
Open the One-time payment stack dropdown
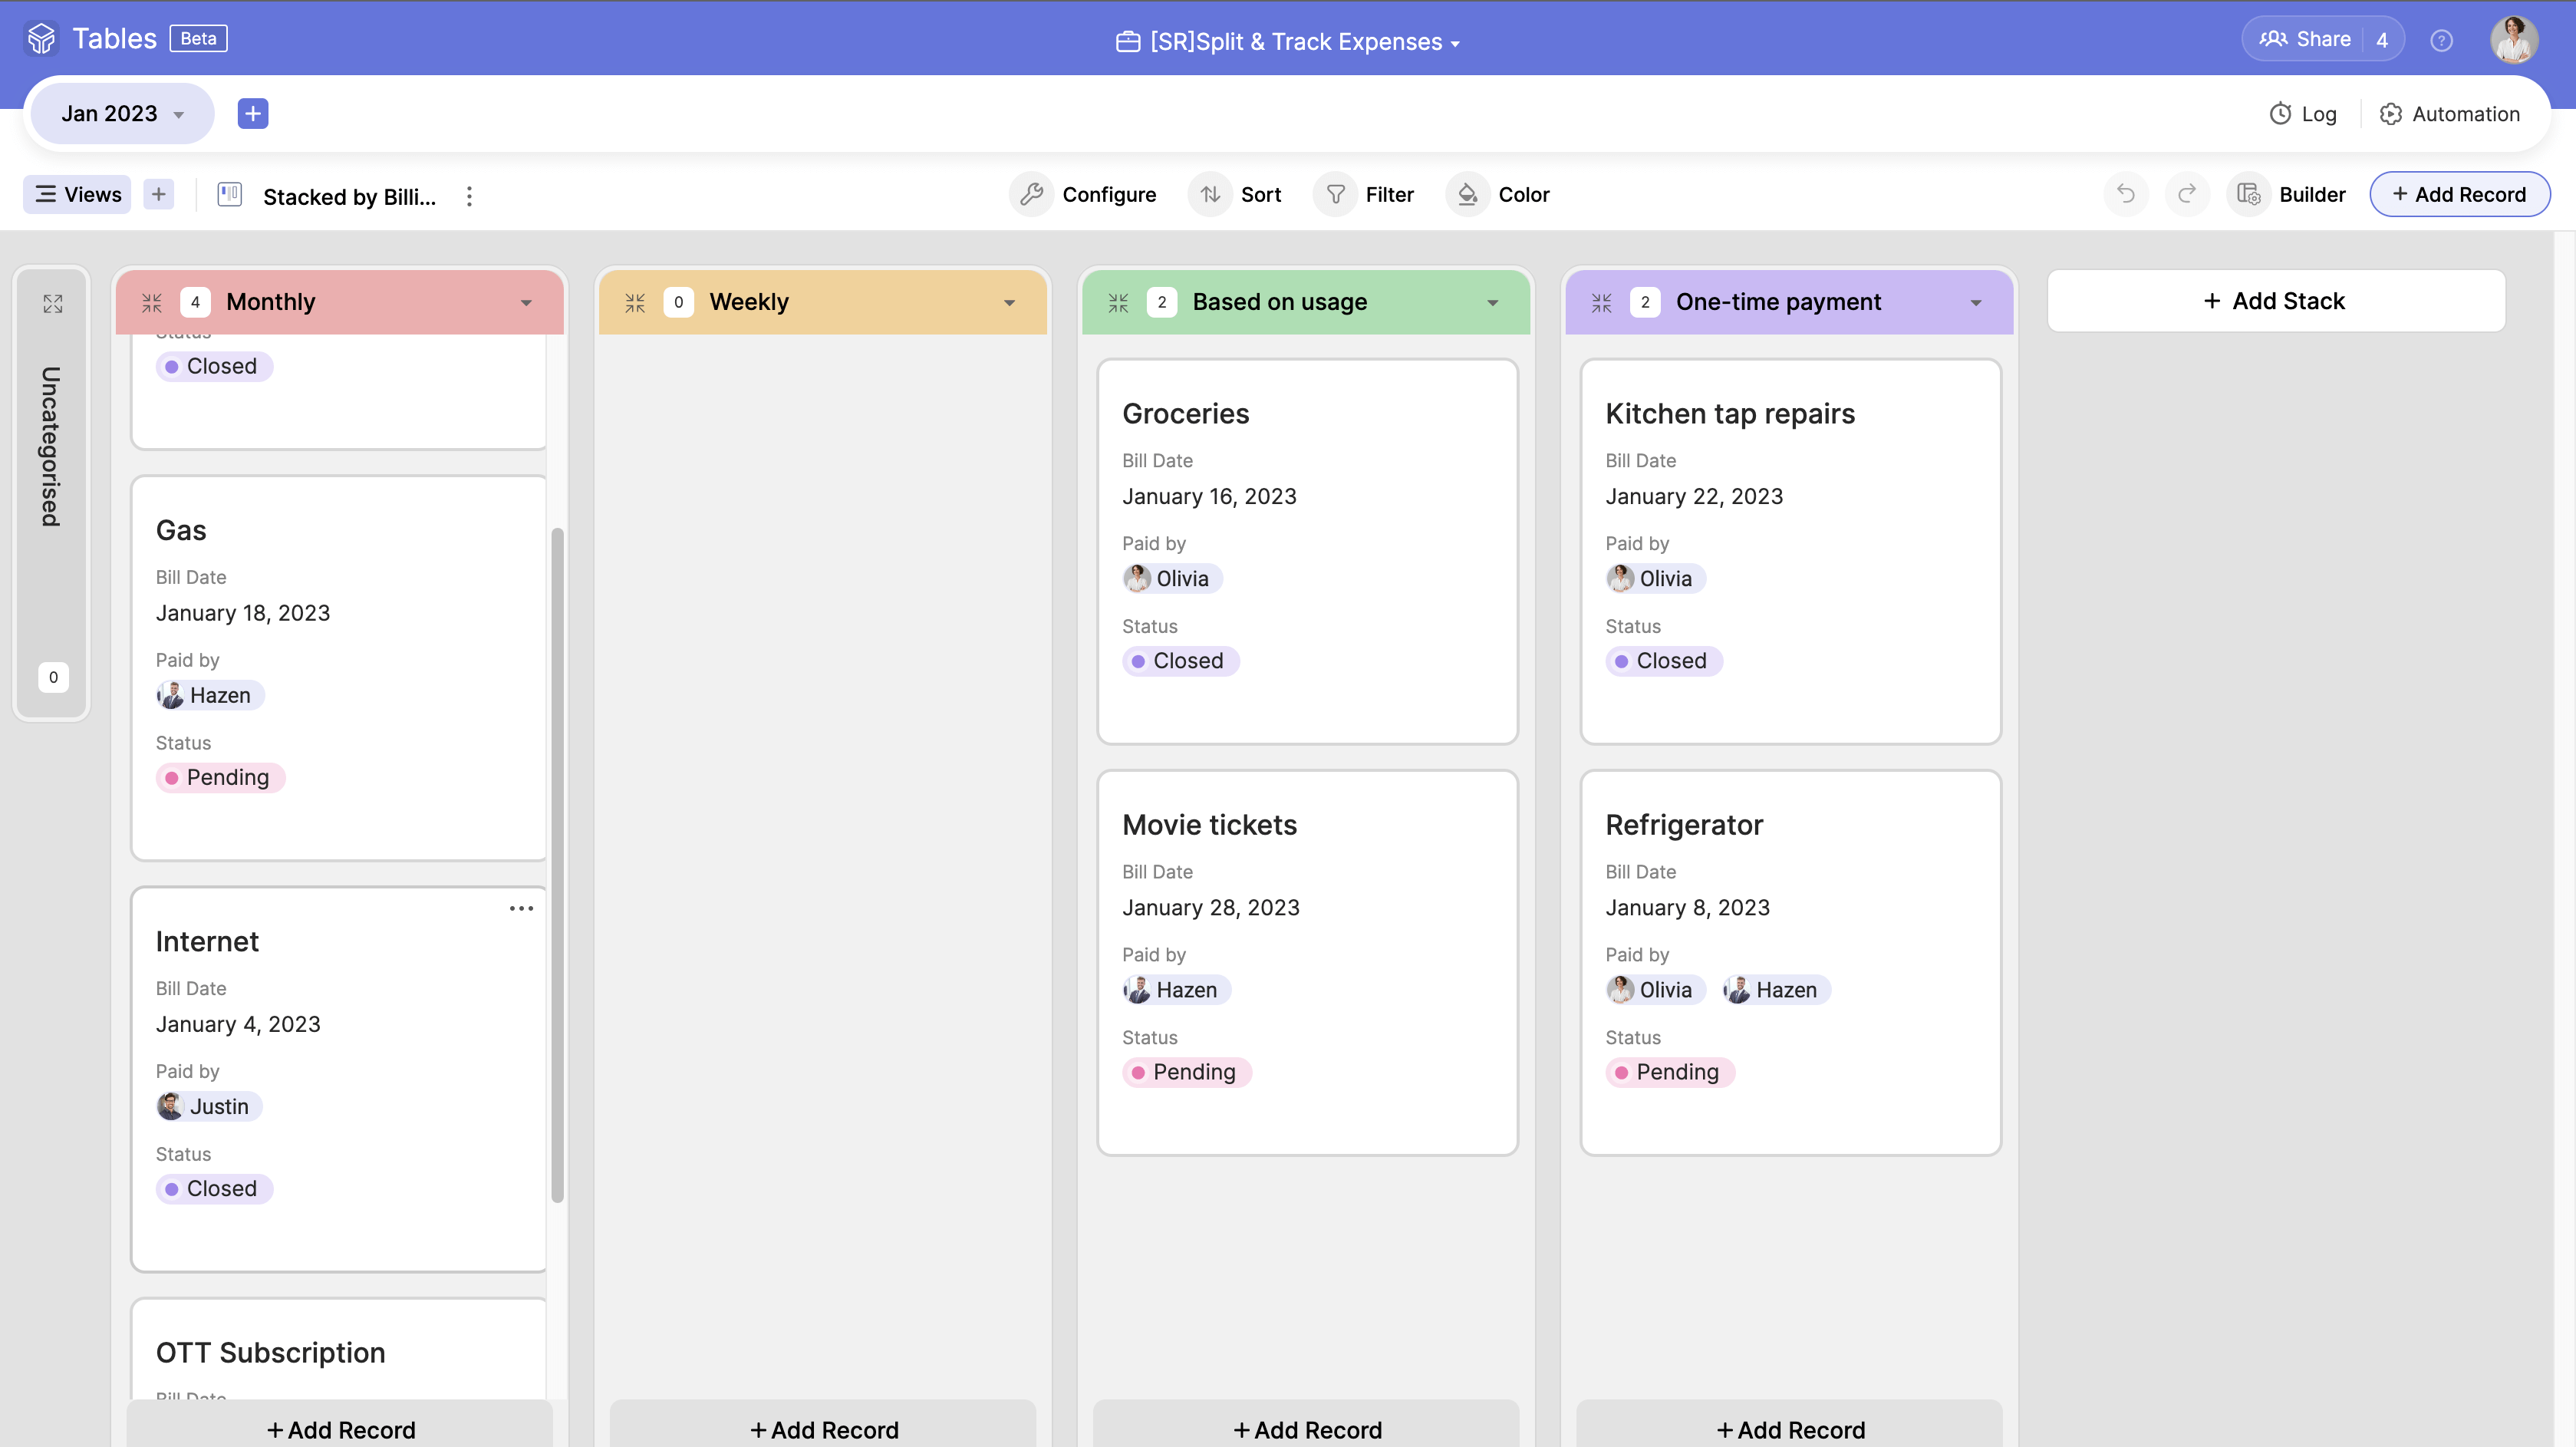point(1975,302)
